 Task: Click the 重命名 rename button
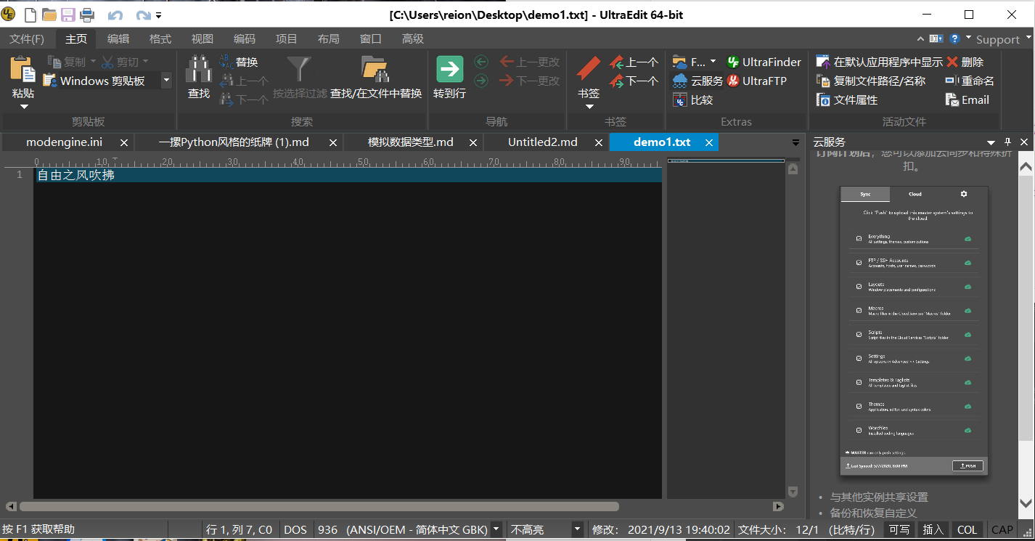(970, 81)
